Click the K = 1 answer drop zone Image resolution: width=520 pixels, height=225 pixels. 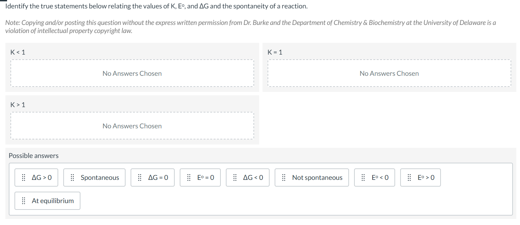coord(389,73)
